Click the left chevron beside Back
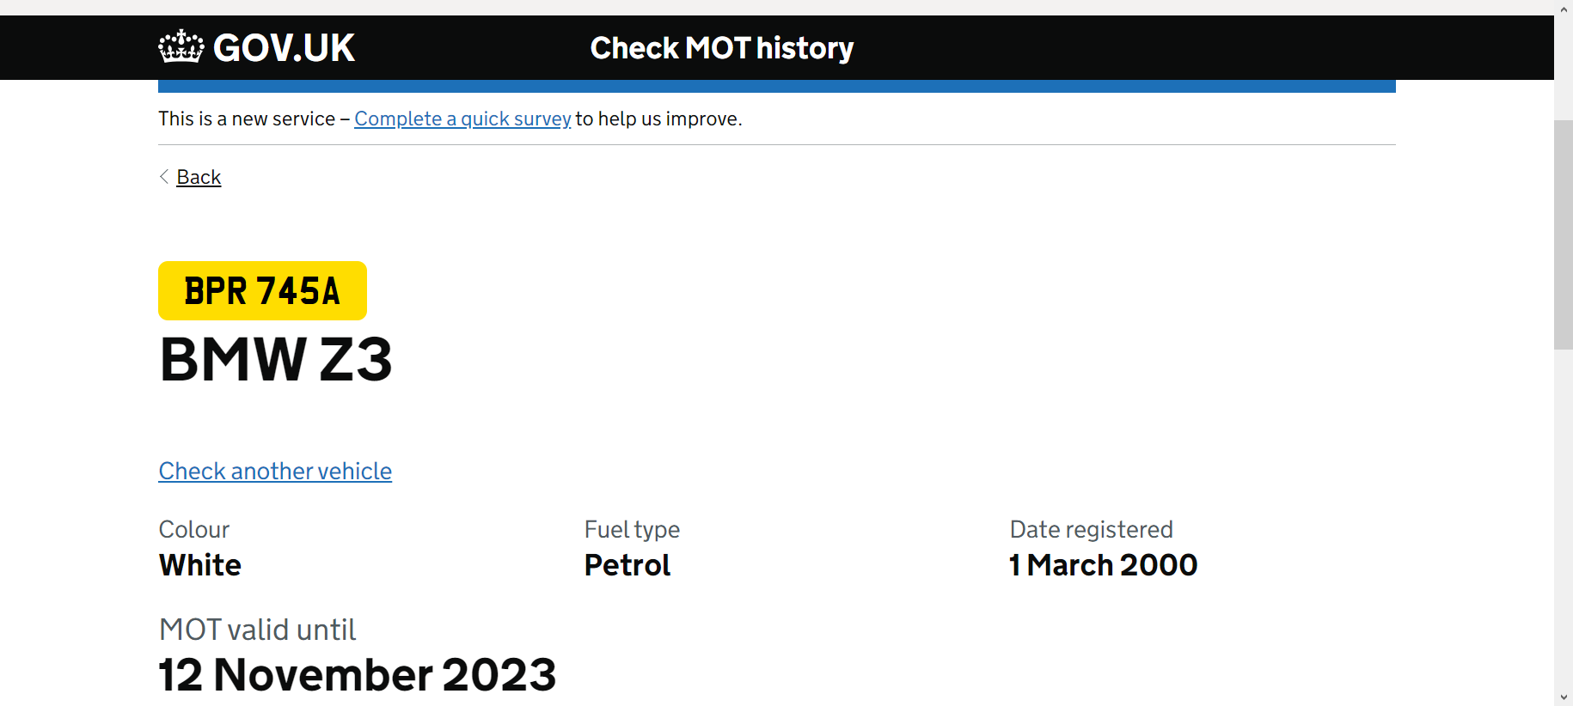This screenshot has width=1573, height=706. pyautogui.click(x=164, y=176)
